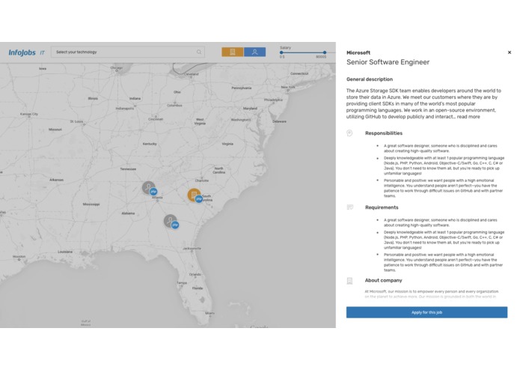Click the Responsibilities heading

point(384,133)
